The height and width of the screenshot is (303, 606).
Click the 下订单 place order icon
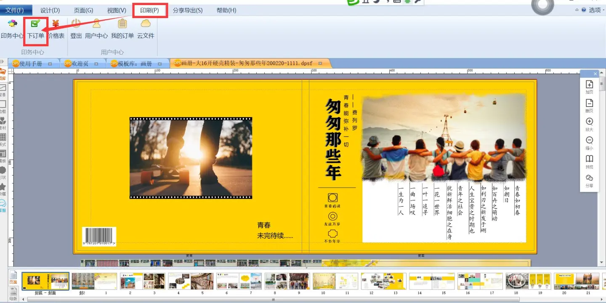(x=36, y=29)
